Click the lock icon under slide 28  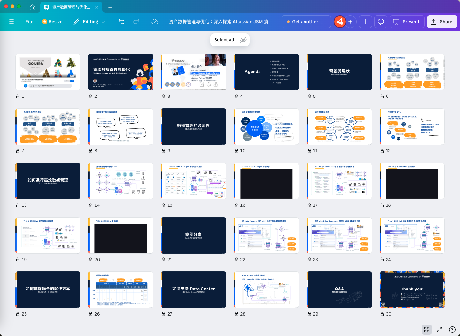pos(237,314)
